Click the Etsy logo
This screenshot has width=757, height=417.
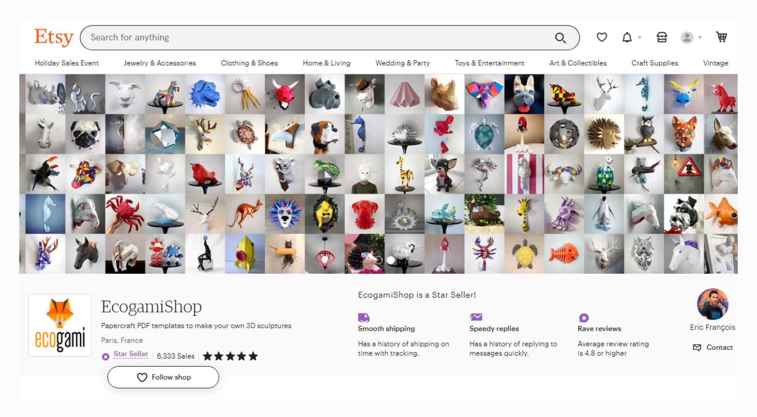(54, 37)
